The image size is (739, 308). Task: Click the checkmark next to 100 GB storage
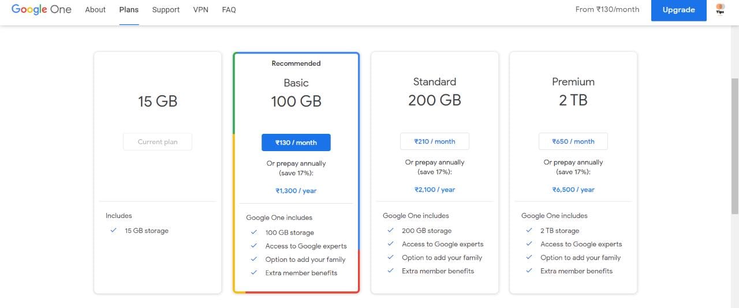point(253,232)
